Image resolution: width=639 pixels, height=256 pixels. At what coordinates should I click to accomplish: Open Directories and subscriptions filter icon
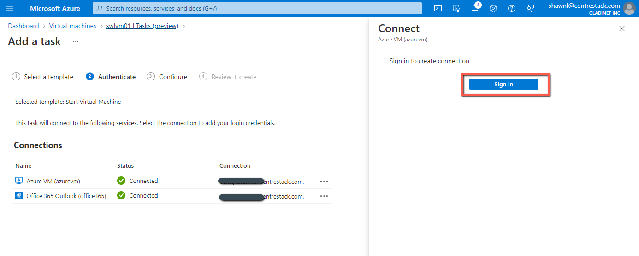456,8
